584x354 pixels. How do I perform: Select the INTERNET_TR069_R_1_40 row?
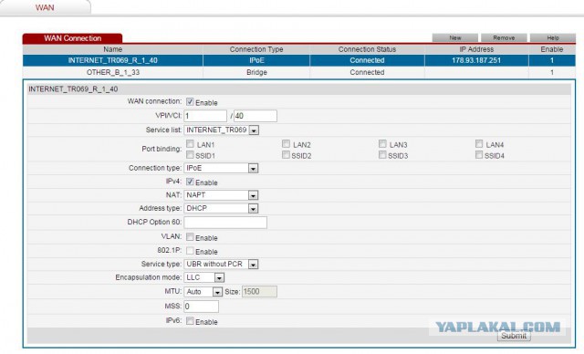298,60
